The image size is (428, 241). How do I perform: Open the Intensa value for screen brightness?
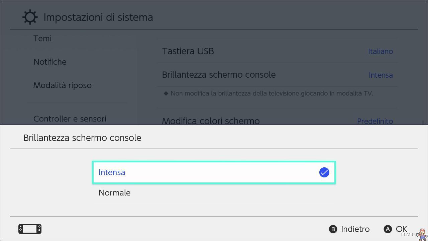(x=381, y=75)
